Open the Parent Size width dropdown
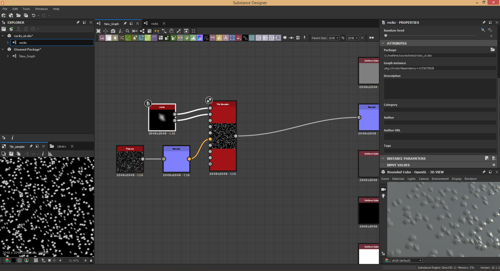 (333, 38)
